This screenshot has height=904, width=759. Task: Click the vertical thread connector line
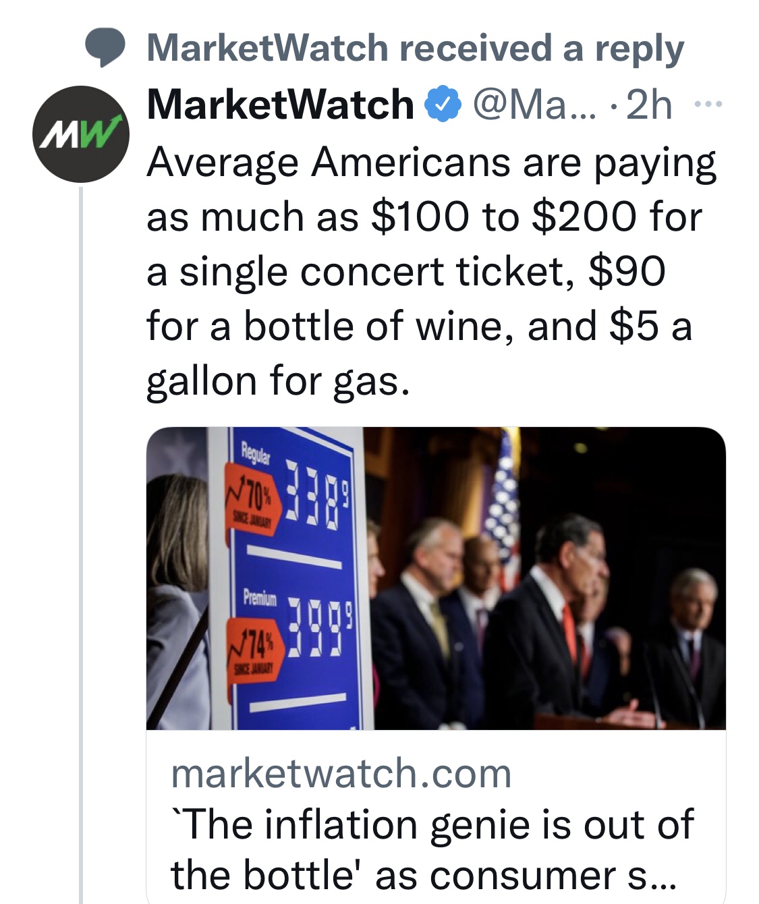click(x=81, y=540)
